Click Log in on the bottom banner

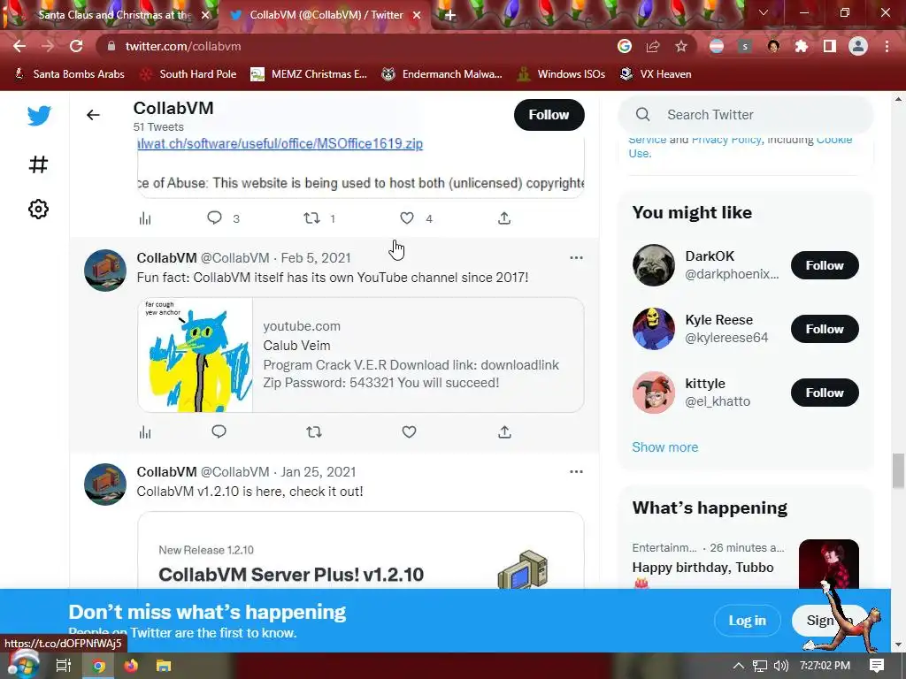pos(747,620)
